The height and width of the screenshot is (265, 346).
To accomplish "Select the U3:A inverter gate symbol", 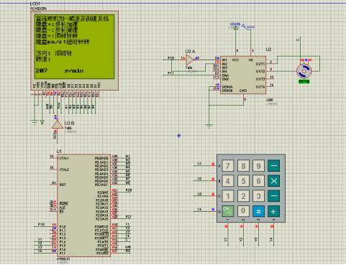I will tap(190, 60).
